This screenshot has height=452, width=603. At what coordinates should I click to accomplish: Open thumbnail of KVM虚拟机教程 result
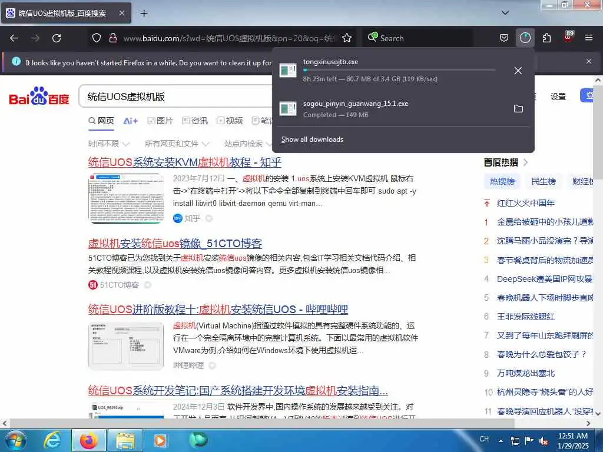126,198
